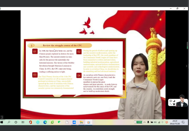Open clock showing 20:23 date
The height and width of the screenshot is (131, 189).
(175, 122)
